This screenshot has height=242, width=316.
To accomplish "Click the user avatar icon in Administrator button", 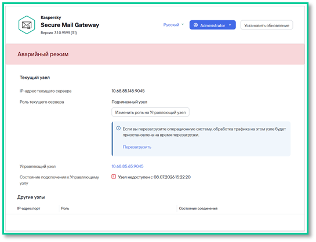I will coord(195,25).
